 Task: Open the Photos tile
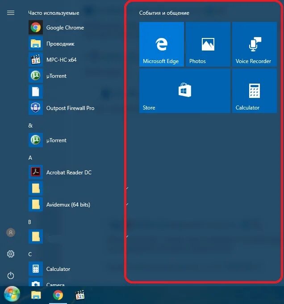click(208, 44)
